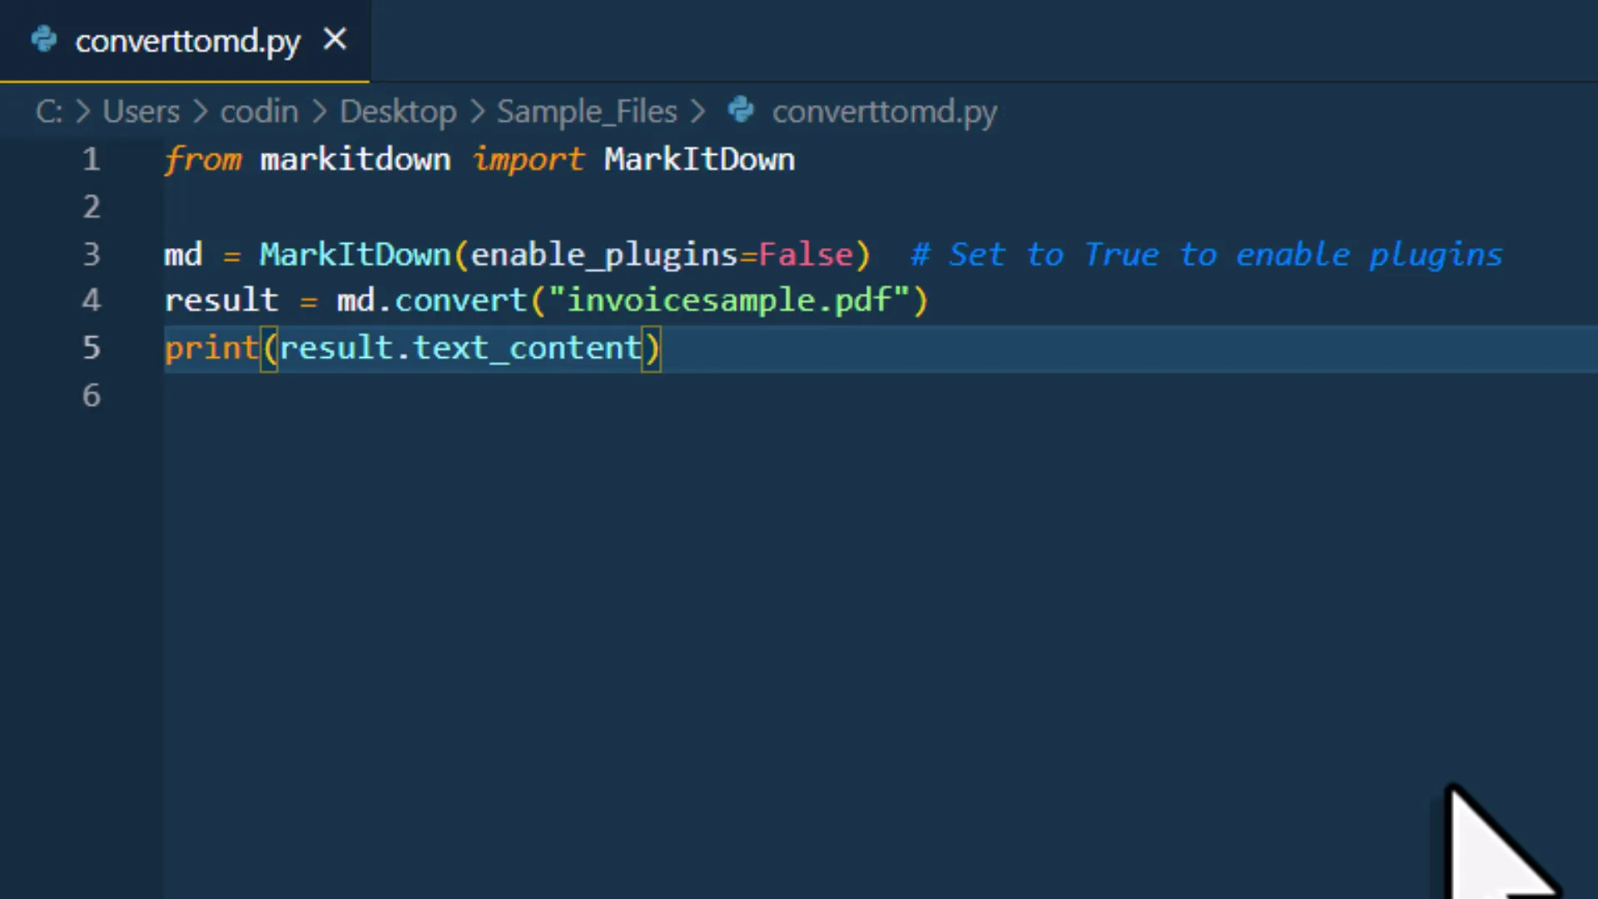Click the Python file icon in the breadcrumb
Screen dimensions: 1598x899
pyautogui.click(x=740, y=110)
